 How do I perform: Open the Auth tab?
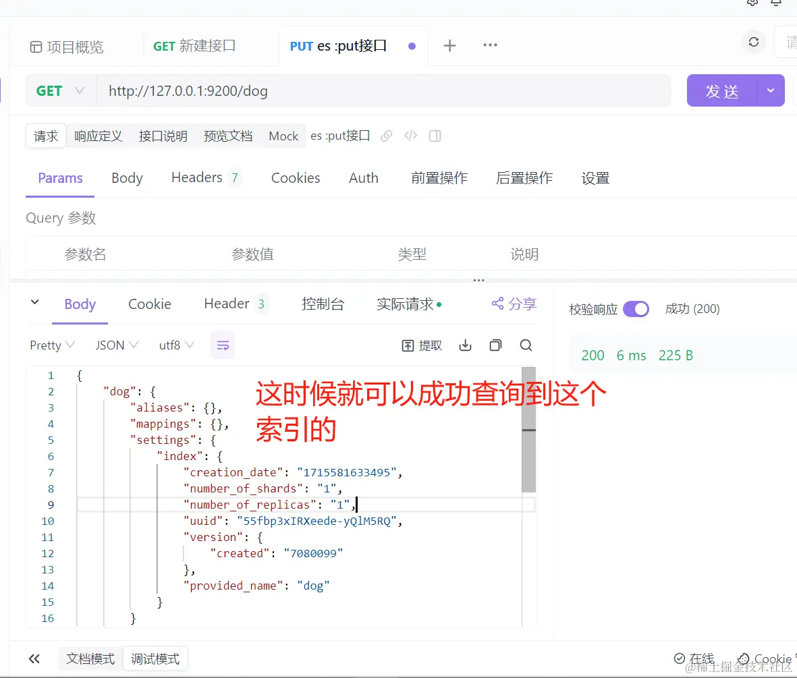click(x=364, y=178)
